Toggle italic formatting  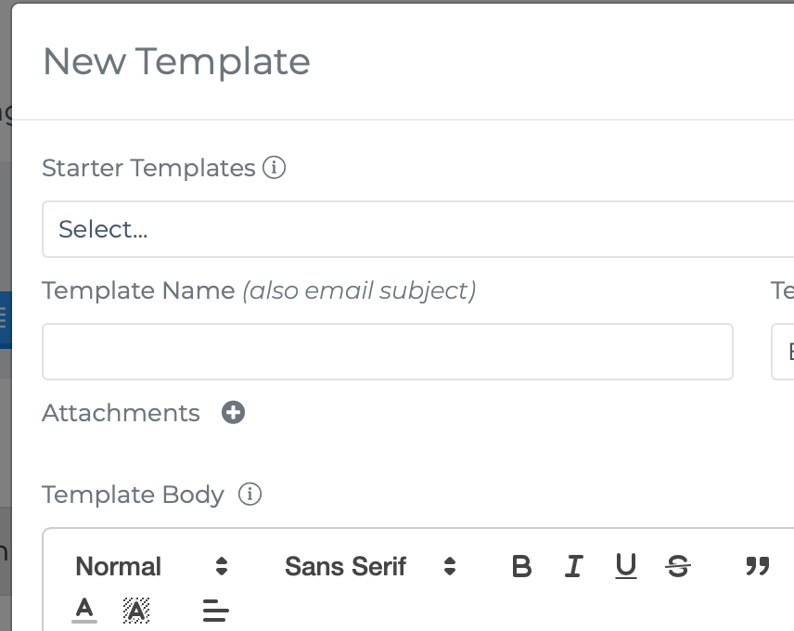click(574, 566)
